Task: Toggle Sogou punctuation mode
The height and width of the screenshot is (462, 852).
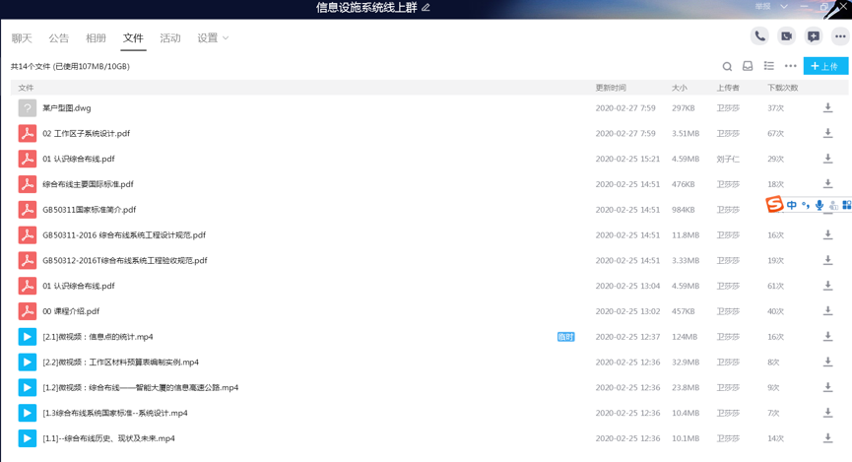Action: (x=806, y=205)
